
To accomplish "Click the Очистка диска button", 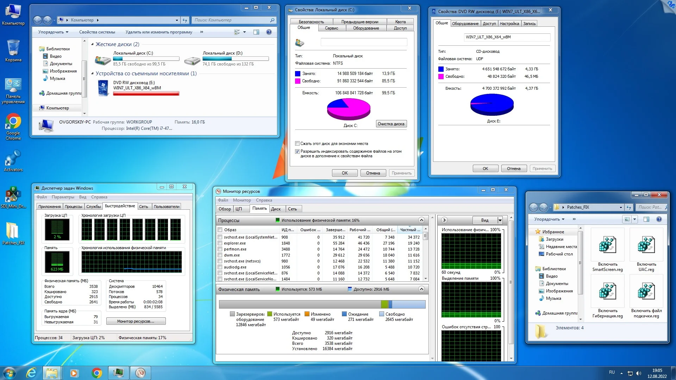I will point(391,124).
